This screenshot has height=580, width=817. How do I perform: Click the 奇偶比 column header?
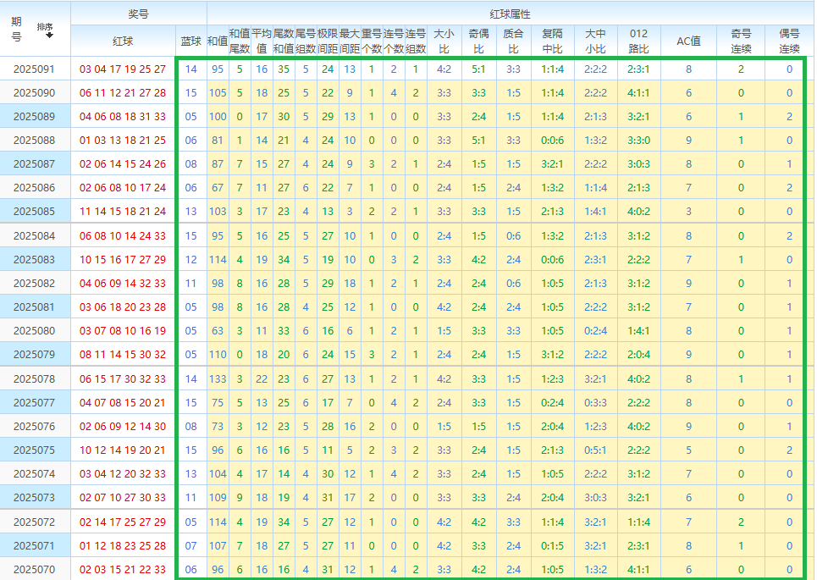coord(479,41)
